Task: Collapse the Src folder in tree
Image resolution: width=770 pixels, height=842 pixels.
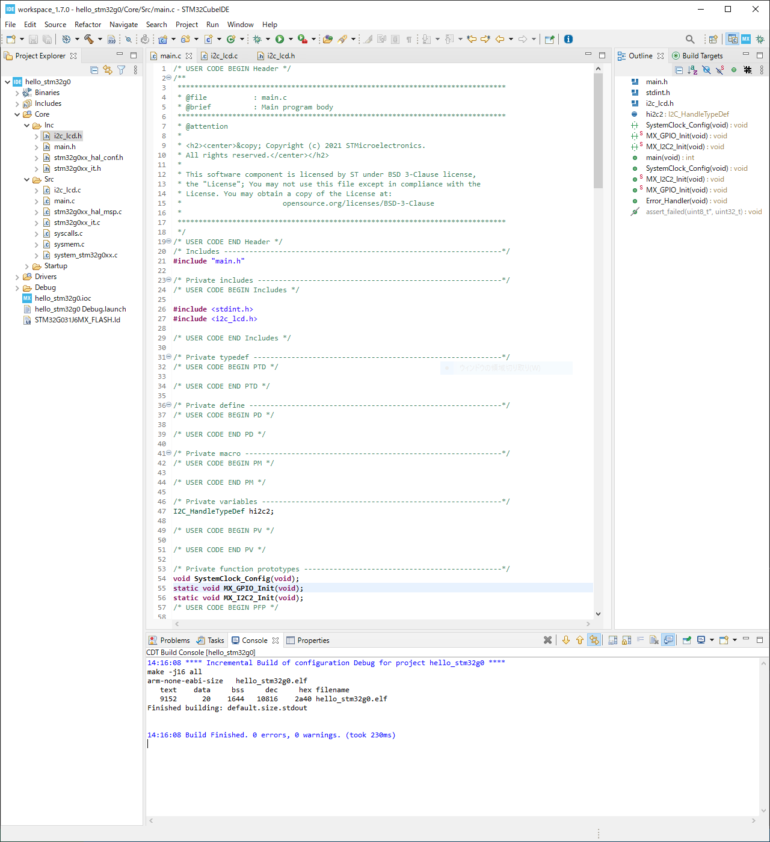Action: (26, 179)
